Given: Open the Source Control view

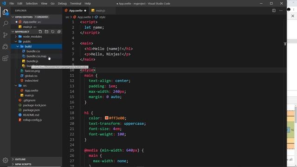Looking at the screenshot, I should click(x=5, y=35).
